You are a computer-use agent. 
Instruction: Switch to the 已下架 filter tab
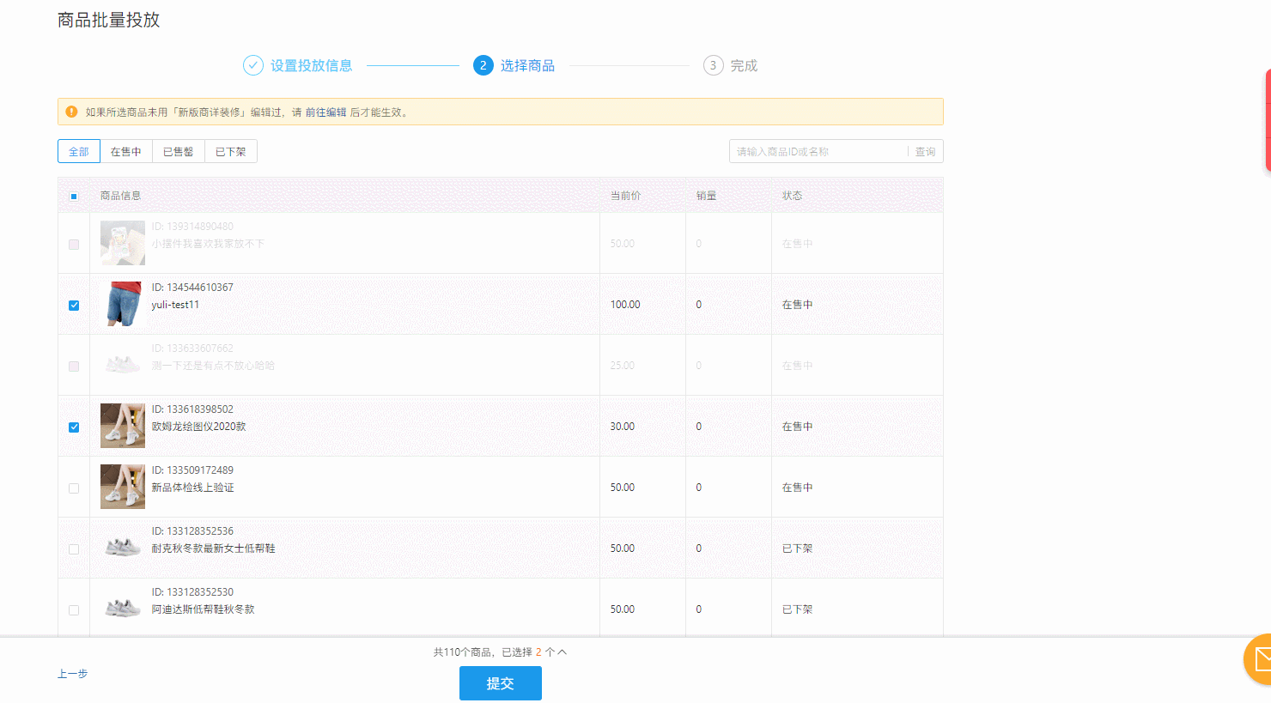coord(231,151)
